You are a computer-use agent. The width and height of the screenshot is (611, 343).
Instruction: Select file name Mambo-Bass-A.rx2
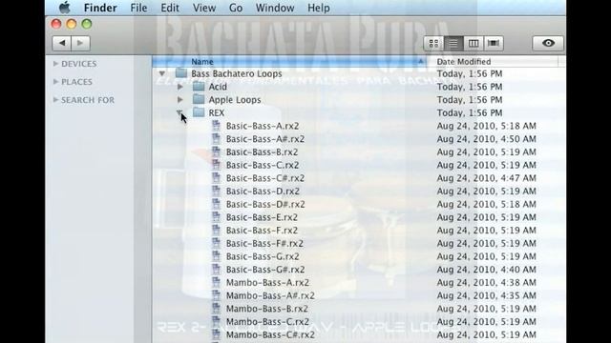click(267, 282)
